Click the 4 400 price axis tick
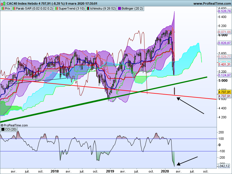Screen dimensions: 232x174 click(222, 108)
